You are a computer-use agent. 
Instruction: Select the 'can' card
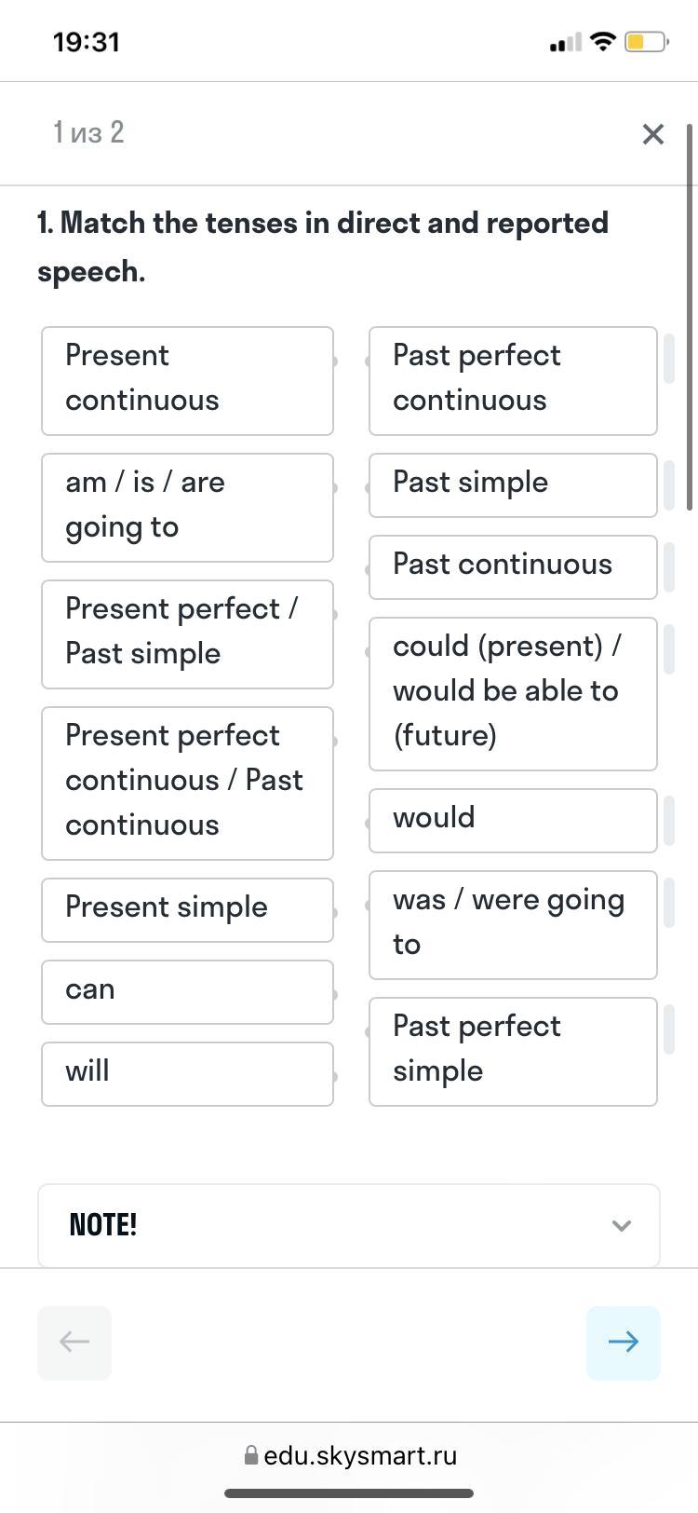[x=187, y=991]
